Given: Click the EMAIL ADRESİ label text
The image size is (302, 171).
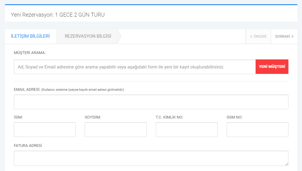Looking at the screenshot, I should pyautogui.click(x=27, y=90).
